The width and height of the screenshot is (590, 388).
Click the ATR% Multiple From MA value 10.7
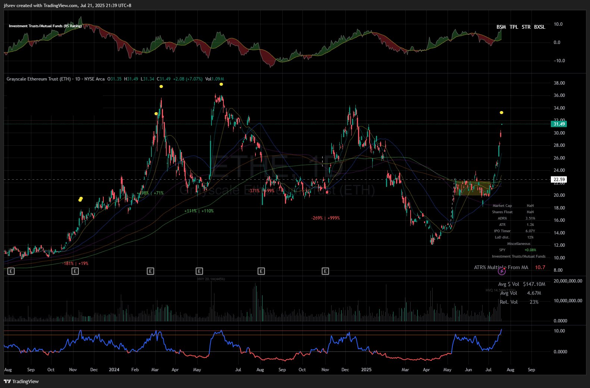(540, 267)
